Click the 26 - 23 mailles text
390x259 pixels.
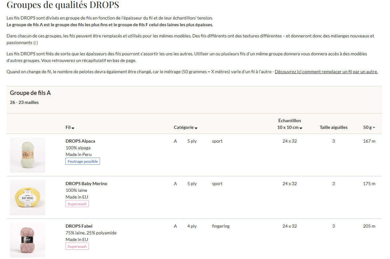coord(24,102)
